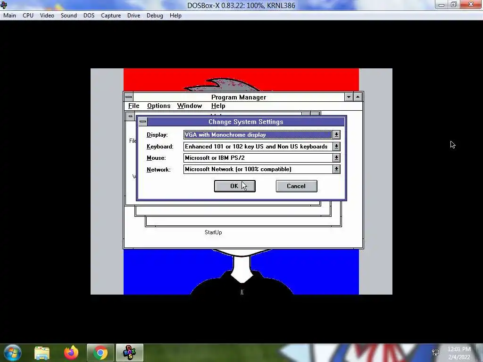
Task: Cancel the Change System Settings dialog
Action: pos(296,186)
